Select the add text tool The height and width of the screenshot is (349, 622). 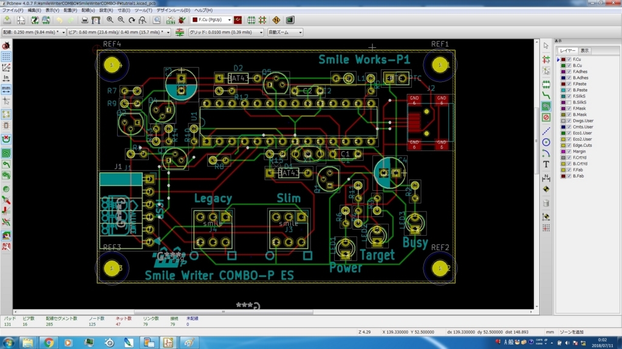tap(546, 164)
